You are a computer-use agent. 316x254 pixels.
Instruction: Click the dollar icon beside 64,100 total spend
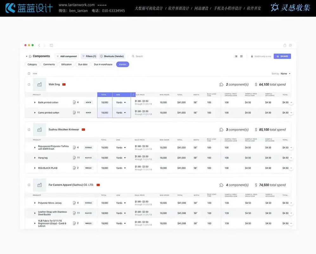point(256,84)
